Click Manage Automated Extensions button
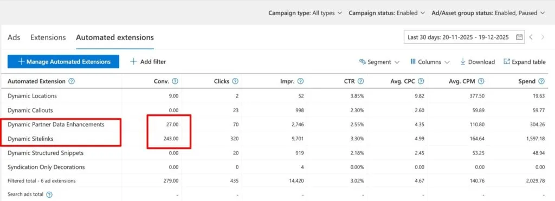The image size is (555, 201). [x=63, y=62]
